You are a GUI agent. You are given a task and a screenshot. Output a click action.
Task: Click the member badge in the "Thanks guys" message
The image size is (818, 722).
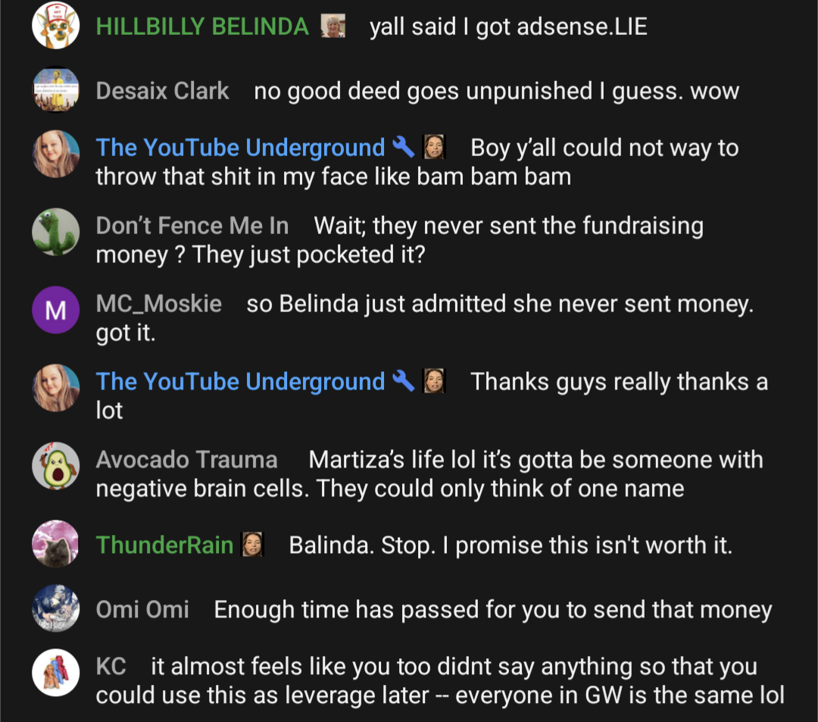tap(434, 381)
